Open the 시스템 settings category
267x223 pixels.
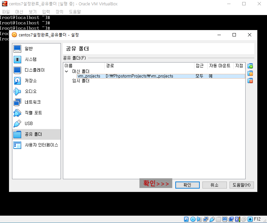click(36, 60)
